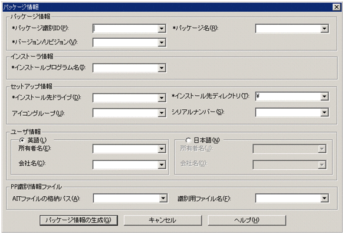Viewport: 345px width, 235px height.
Task: Click the インストール先ディレクトリ field containing ¥
Action: point(288,96)
